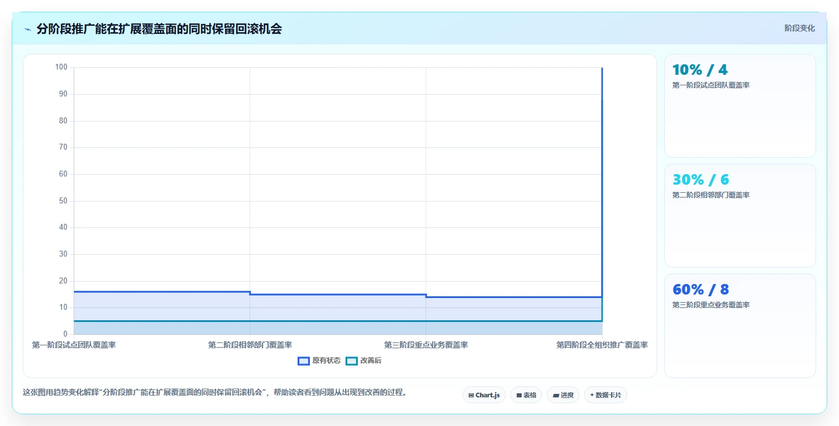
Task: Select the 表格 tag chip
Action: click(x=526, y=395)
